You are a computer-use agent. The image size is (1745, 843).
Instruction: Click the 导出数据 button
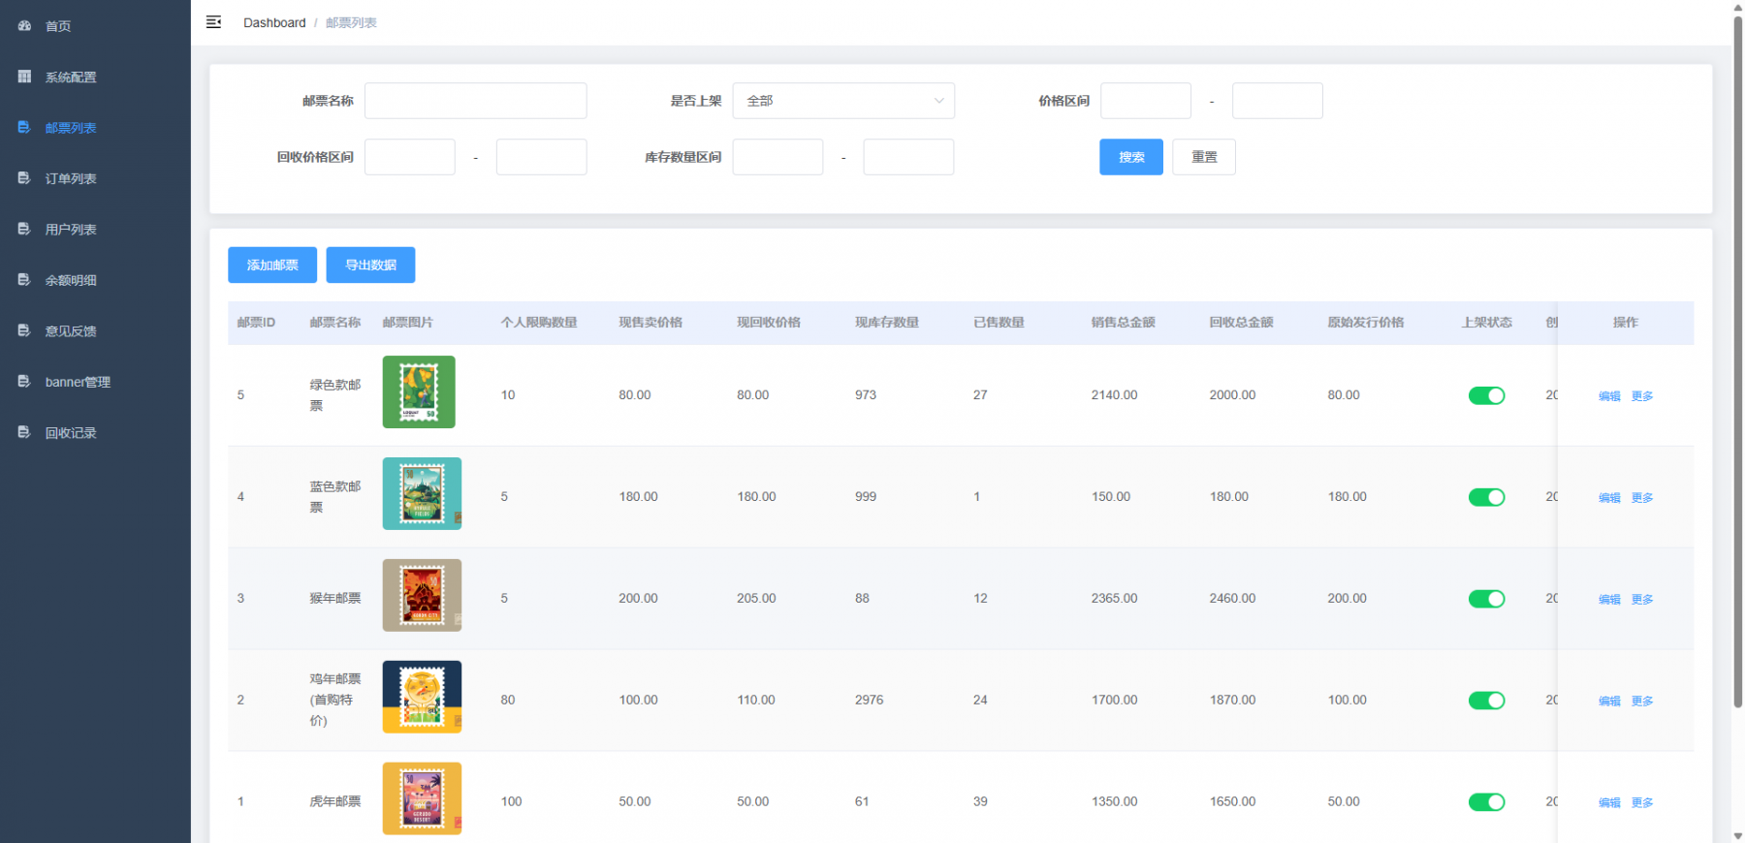tap(370, 265)
